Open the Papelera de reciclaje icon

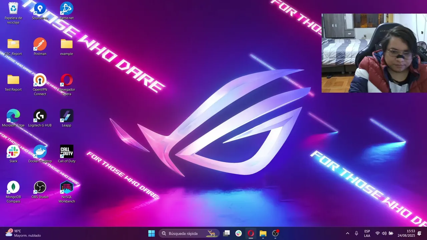click(13, 13)
